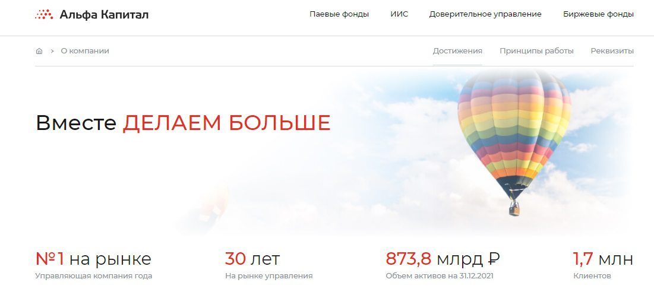
Task: Click the 873,8 млрд ₽ assets figure
Action: tap(443, 259)
